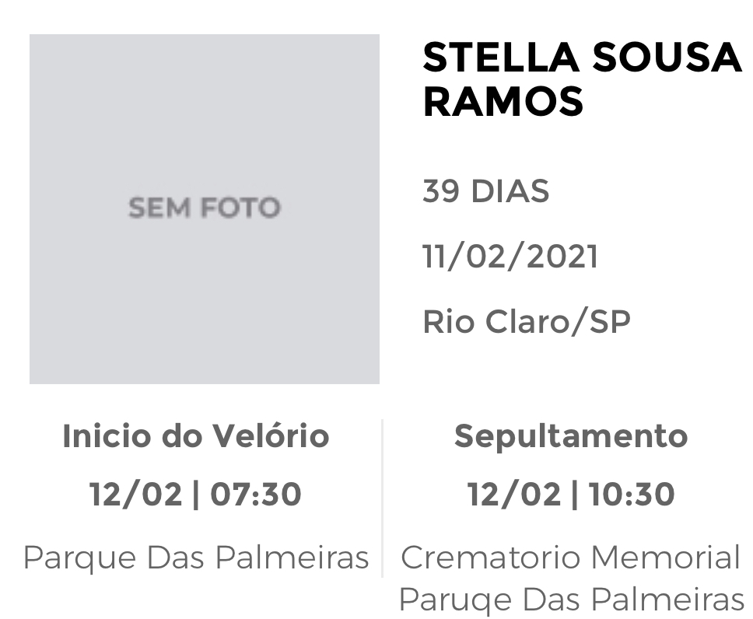The image size is (753, 619).
Task: Click the word SOUSA in the name
Action: (667, 58)
